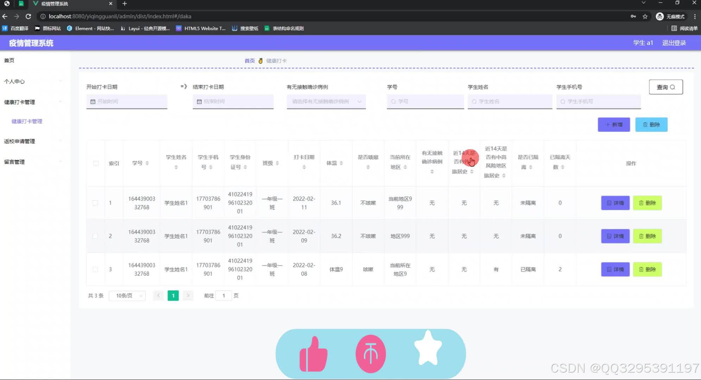Sort table by 班级 column arrows

(277, 163)
